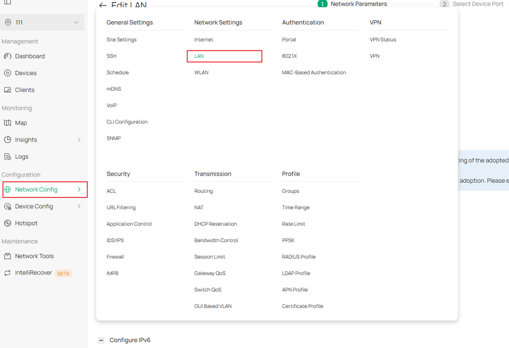Open Time Range profile
Viewport: 509px width, 348px height.
coord(296,207)
